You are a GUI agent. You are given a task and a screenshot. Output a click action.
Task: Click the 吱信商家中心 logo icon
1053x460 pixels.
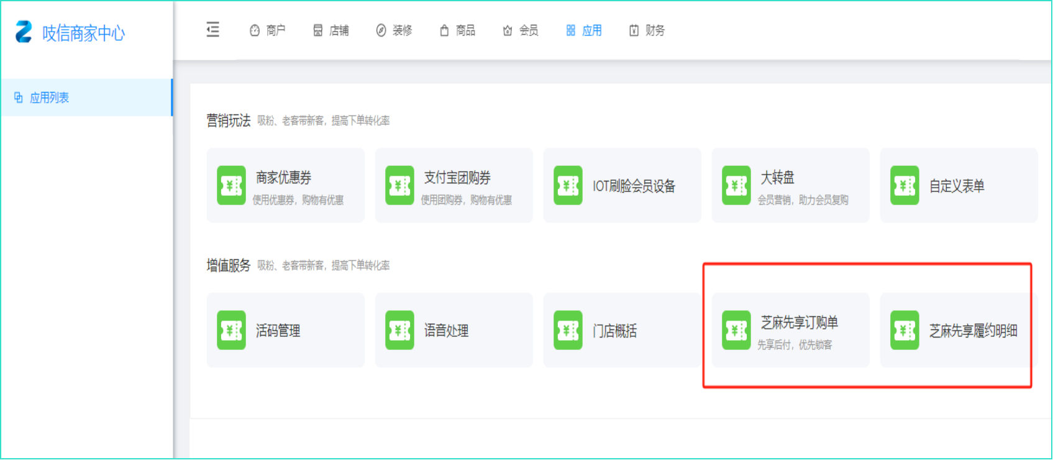pos(24,32)
